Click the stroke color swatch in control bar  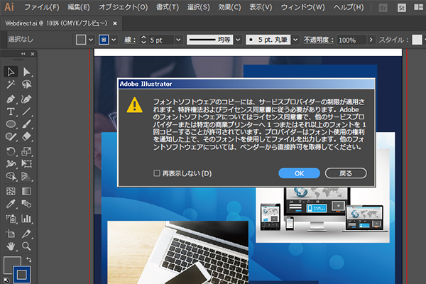click(x=104, y=40)
